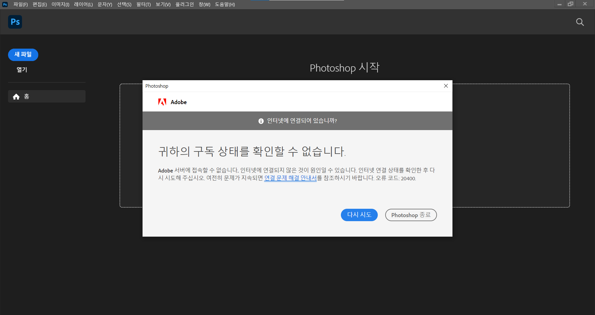Click the minimize window icon
This screenshot has width=595, height=315.
point(559,4)
